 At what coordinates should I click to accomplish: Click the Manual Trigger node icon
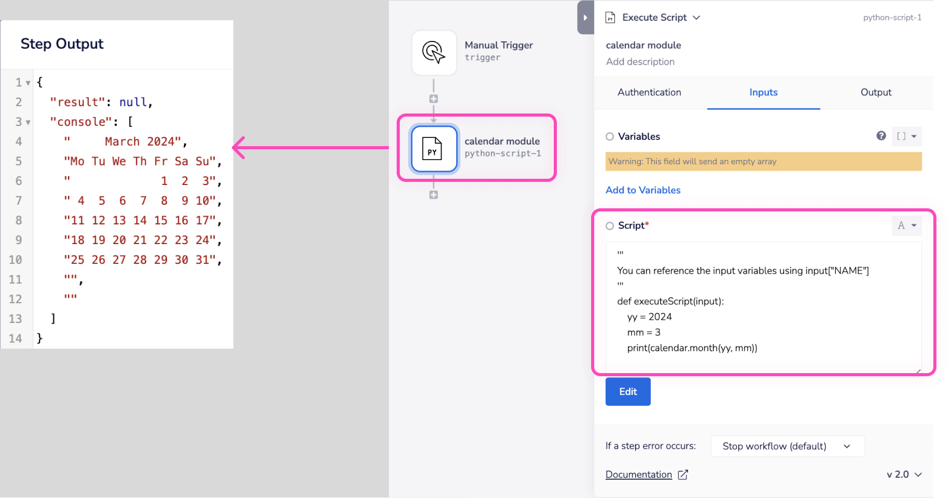click(x=434, y=52)
